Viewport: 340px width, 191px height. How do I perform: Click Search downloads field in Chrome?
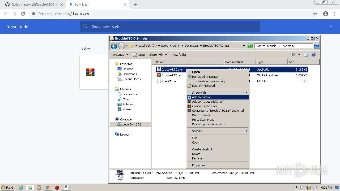pos(170,27)
